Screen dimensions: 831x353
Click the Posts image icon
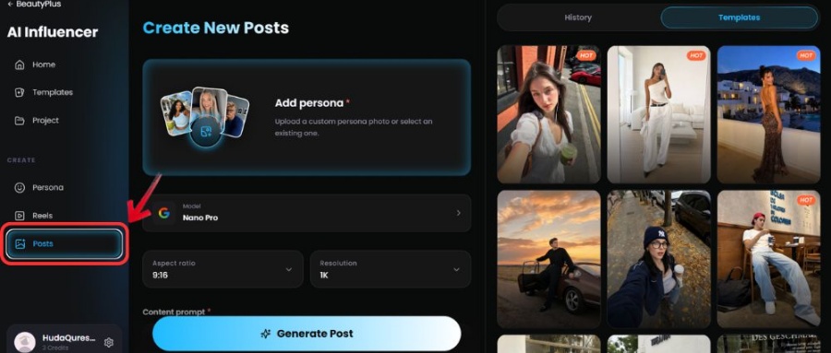click(x=20, y=244)
